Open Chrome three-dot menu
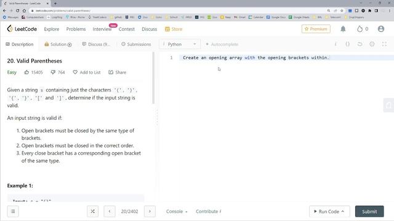The image size is (394, 221). [x=390, y=11]
